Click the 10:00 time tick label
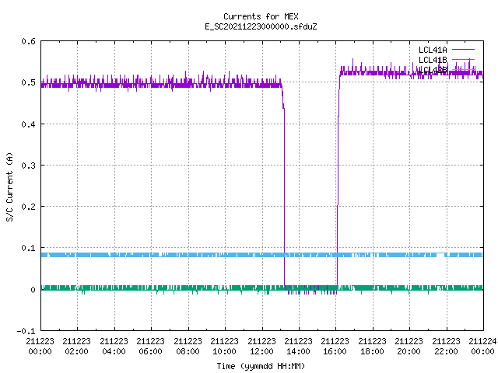This screenshot has height=373, width=498. (225, 351)
